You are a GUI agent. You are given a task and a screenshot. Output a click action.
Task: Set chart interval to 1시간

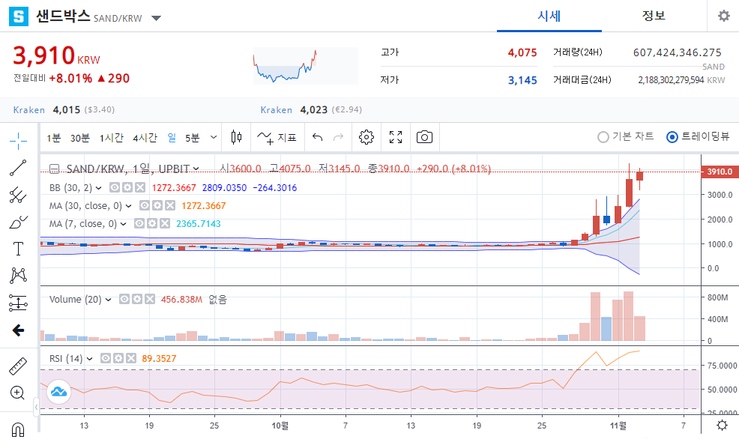coord(111,138)
